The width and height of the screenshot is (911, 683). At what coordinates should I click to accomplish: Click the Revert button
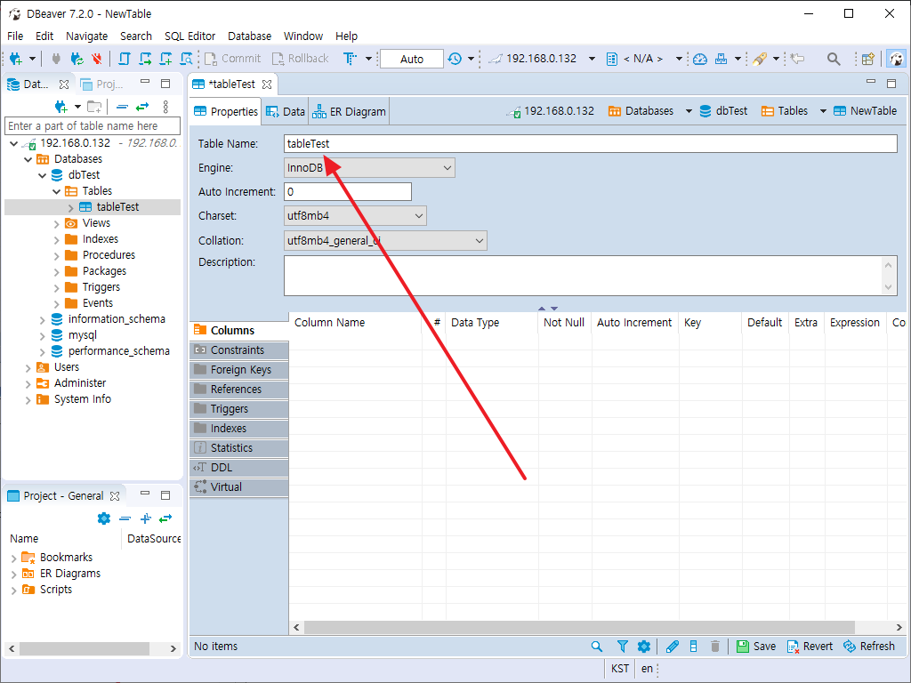[x=810, y=646]
